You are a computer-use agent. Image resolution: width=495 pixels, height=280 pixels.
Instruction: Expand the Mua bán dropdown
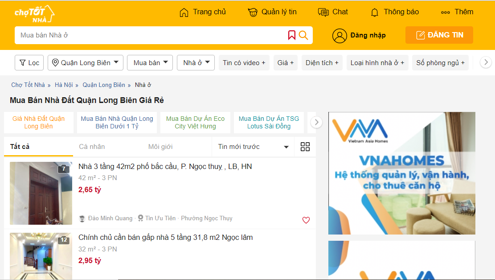coord(150,62)
